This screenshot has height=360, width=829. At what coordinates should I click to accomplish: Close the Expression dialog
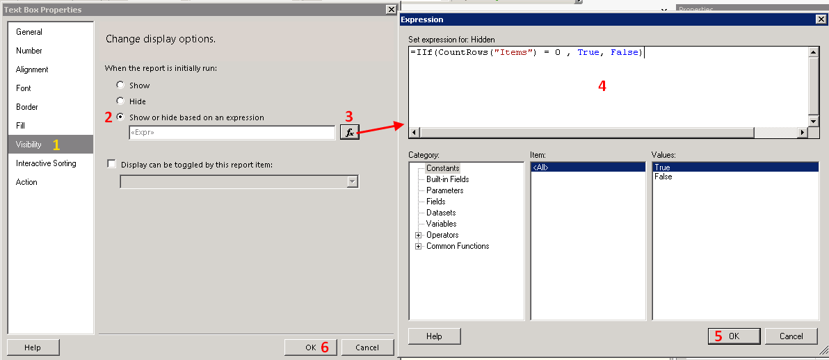click(x=821, y=19)
